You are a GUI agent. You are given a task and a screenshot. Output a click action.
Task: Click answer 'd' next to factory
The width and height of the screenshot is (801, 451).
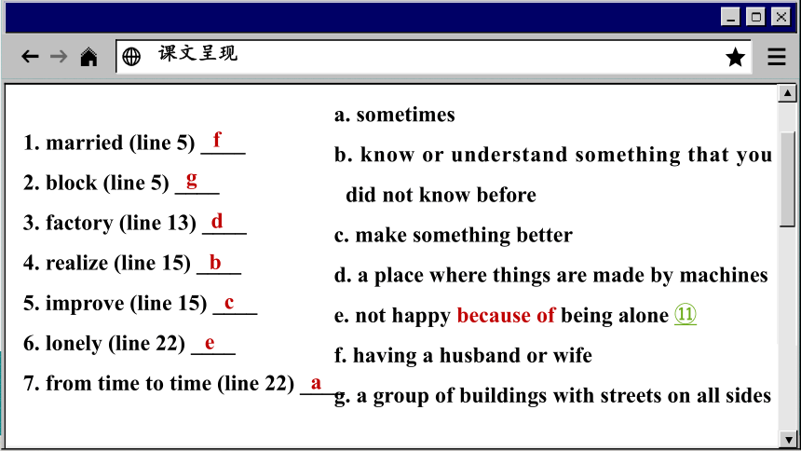[217, 222]
